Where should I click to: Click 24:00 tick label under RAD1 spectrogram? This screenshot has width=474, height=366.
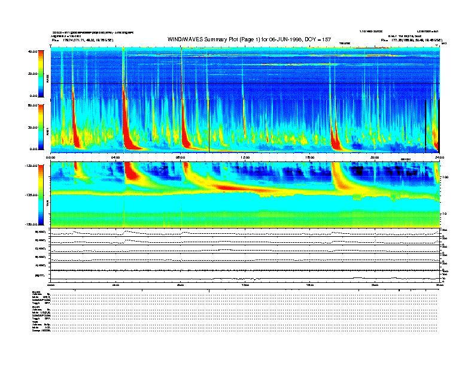coord(439,157)
